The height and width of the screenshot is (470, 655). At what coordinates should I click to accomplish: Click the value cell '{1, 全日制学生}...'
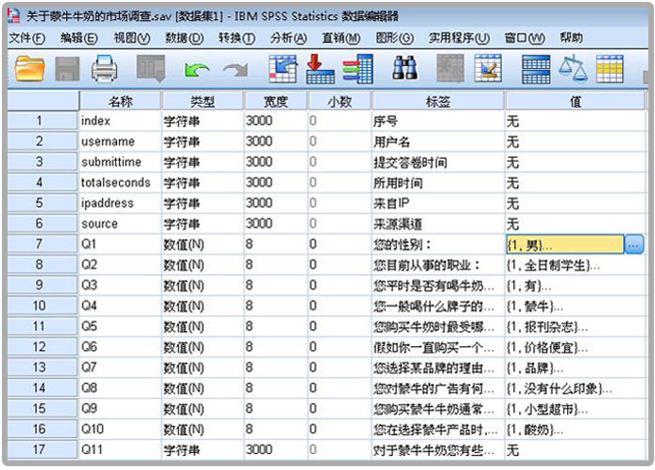pos(576,265)
